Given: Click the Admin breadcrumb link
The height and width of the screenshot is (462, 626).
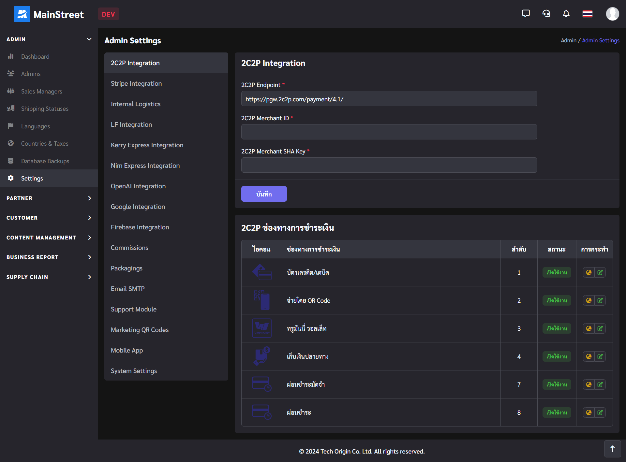Looking at the screenshot, I should click(x=569, y=40).
